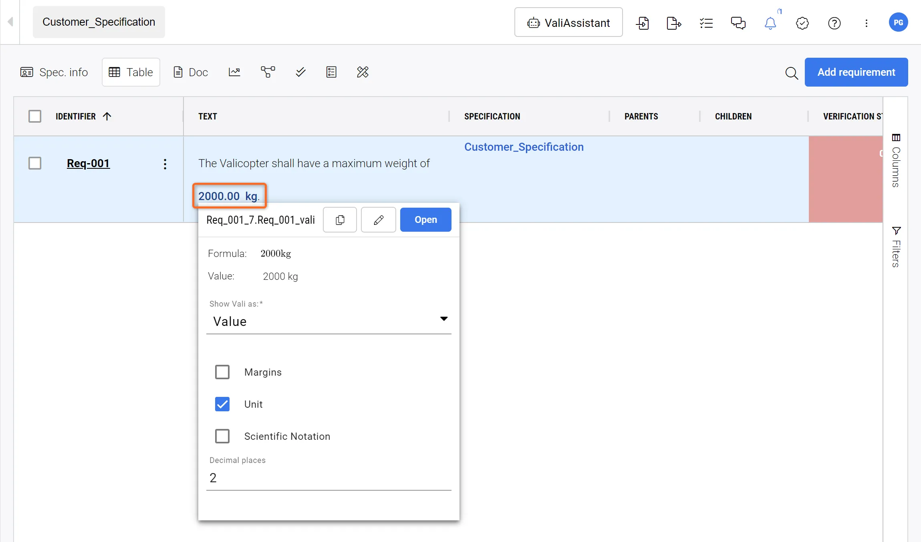Expand the Columns side panel

[896, 160]
